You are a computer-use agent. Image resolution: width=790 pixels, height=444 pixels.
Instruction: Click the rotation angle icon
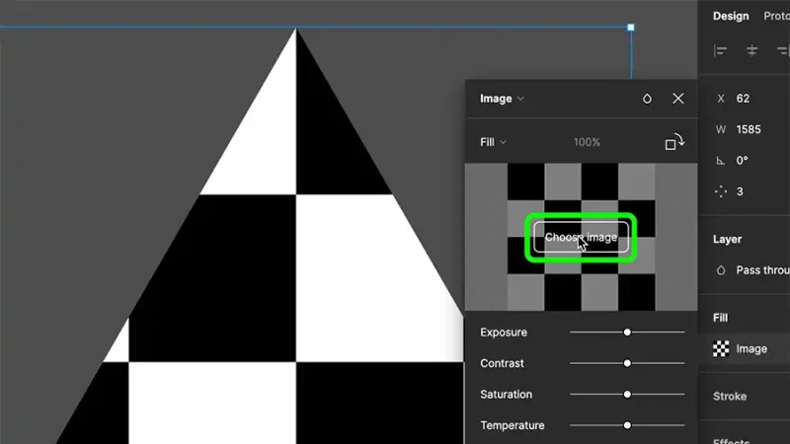[721, 161]
